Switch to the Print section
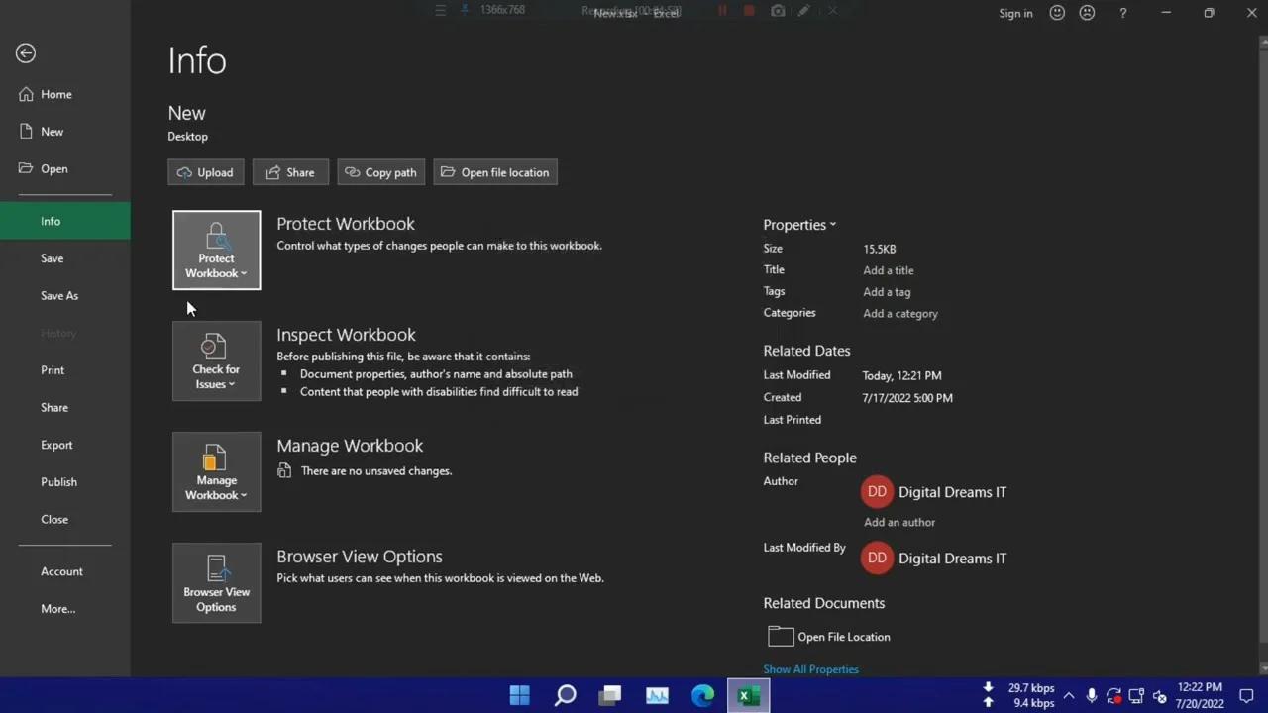 [53, 369]
